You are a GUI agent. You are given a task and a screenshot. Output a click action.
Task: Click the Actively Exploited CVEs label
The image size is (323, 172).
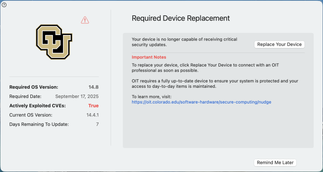pos(38,106)
